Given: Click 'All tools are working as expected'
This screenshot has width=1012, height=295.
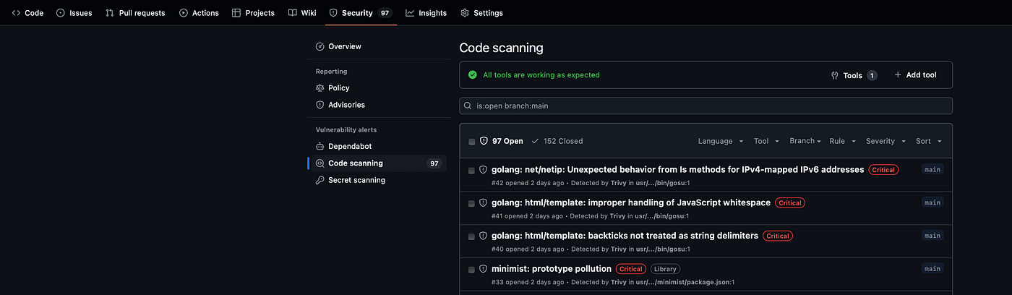Looking at the screenshot, I should click(541, 74).
